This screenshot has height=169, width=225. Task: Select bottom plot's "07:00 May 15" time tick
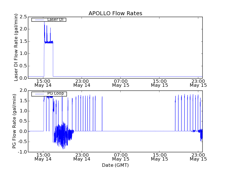point(121,157)
